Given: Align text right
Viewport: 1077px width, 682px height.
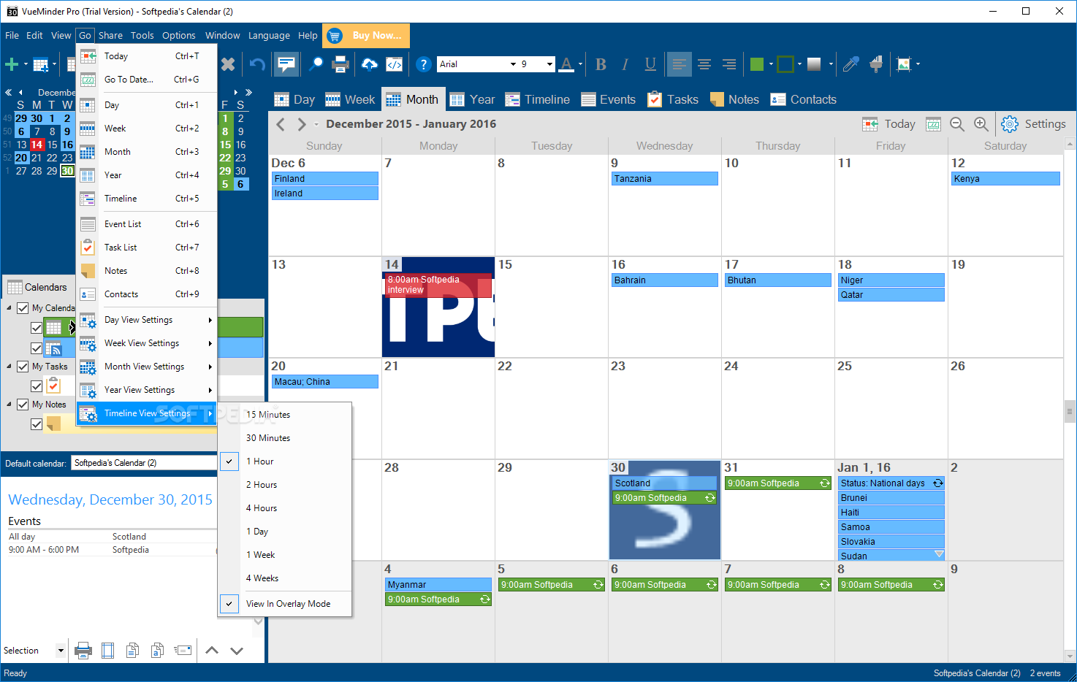Looking at the screenshot, I should click(x=729, y=64).
